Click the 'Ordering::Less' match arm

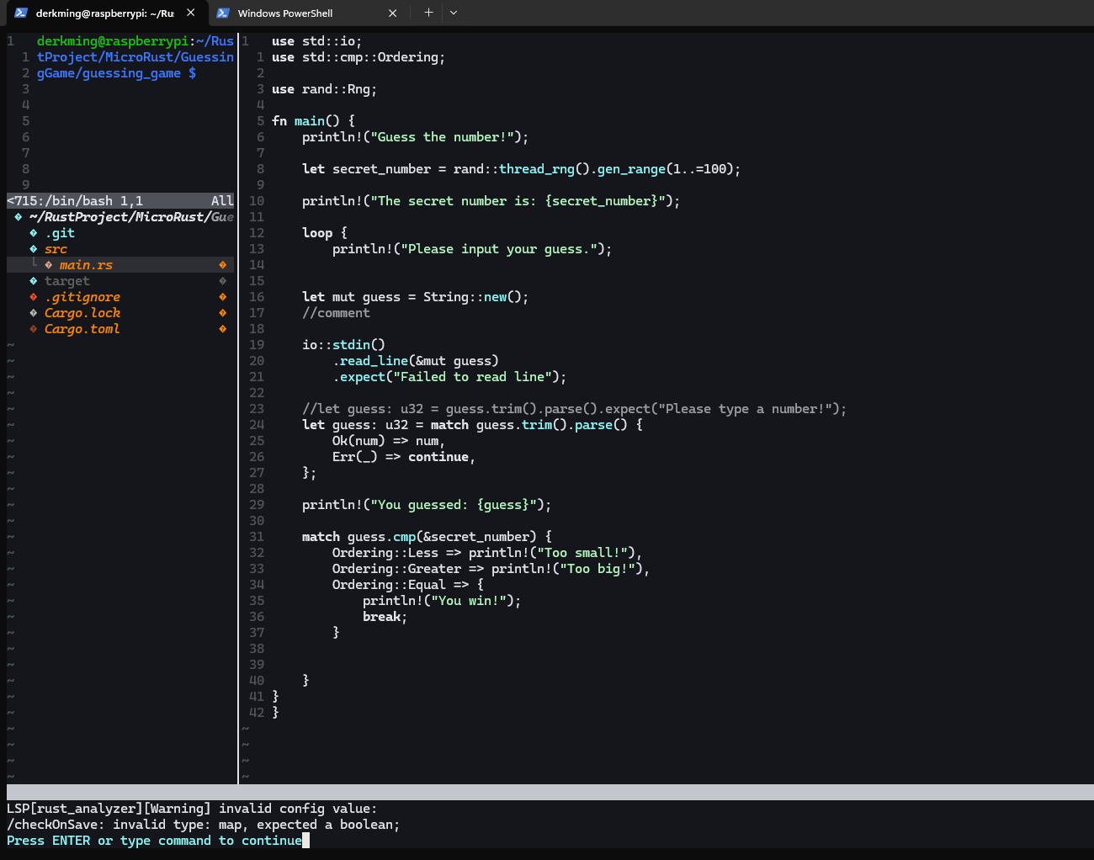487,553
